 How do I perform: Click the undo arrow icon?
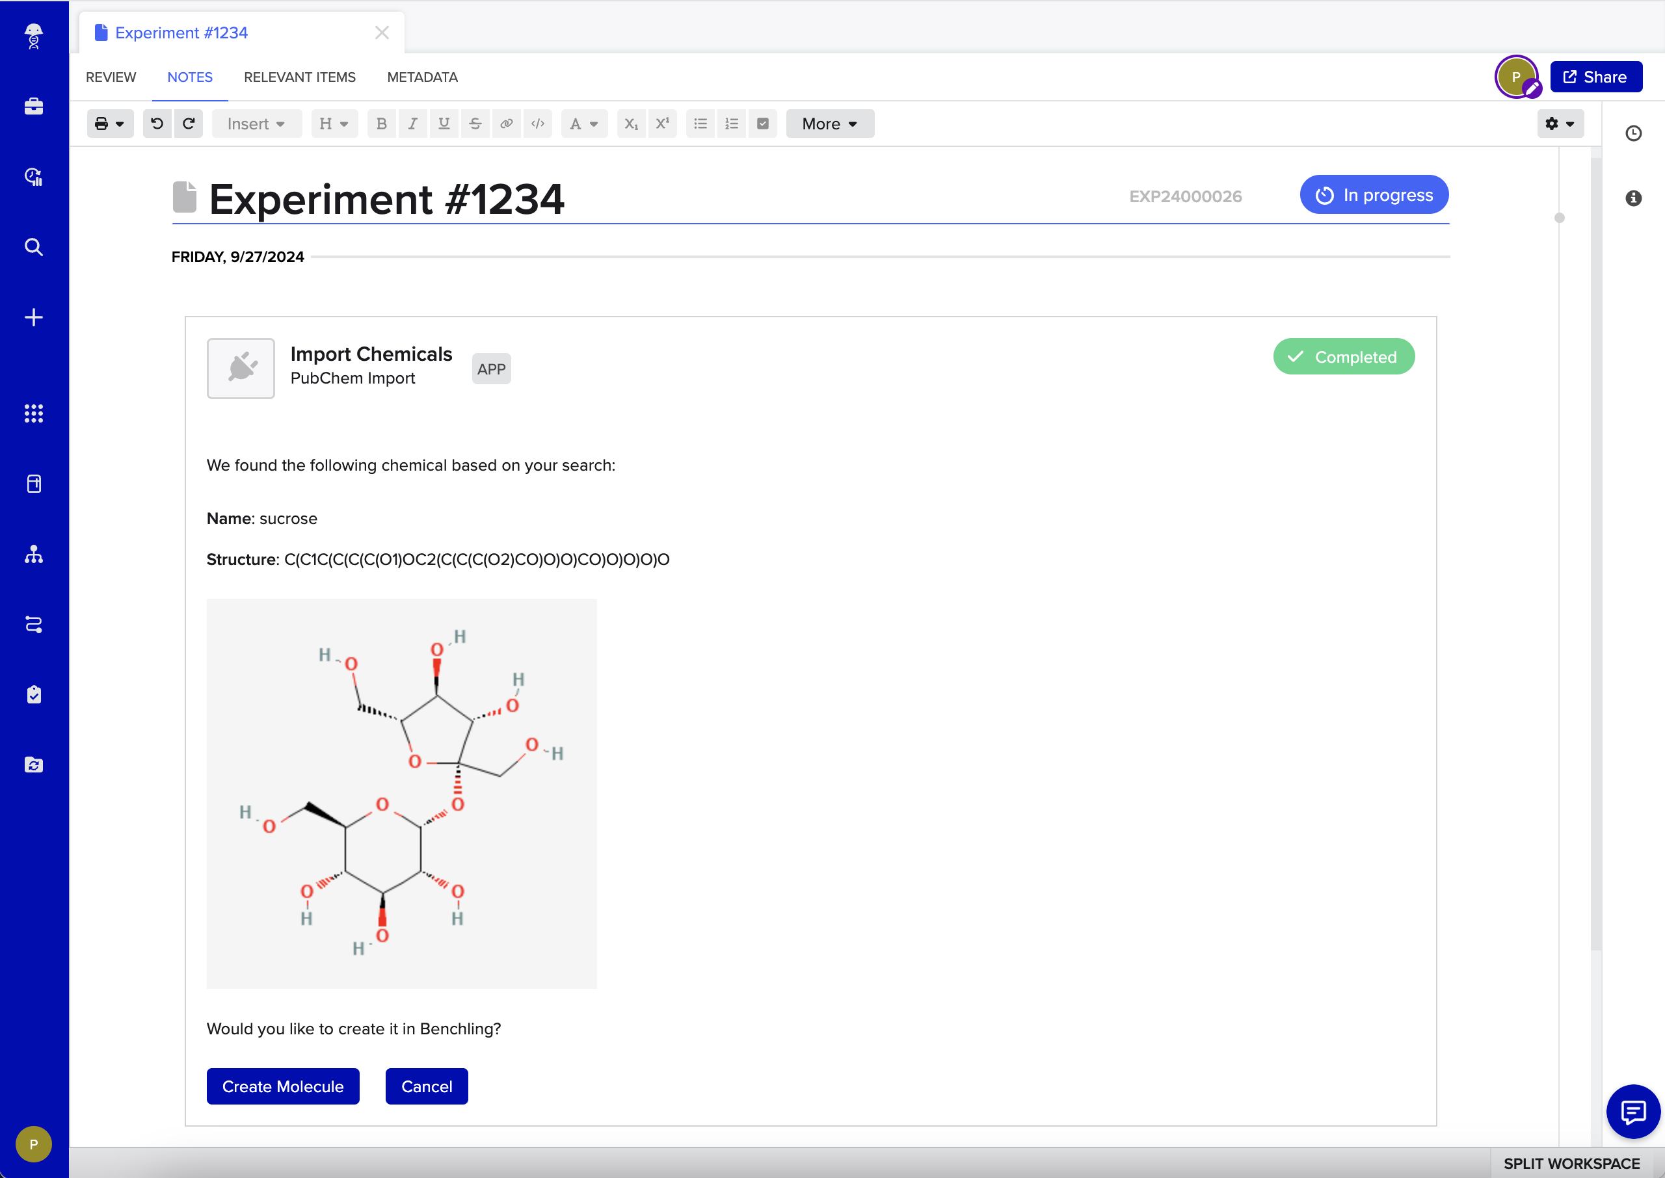155,124
